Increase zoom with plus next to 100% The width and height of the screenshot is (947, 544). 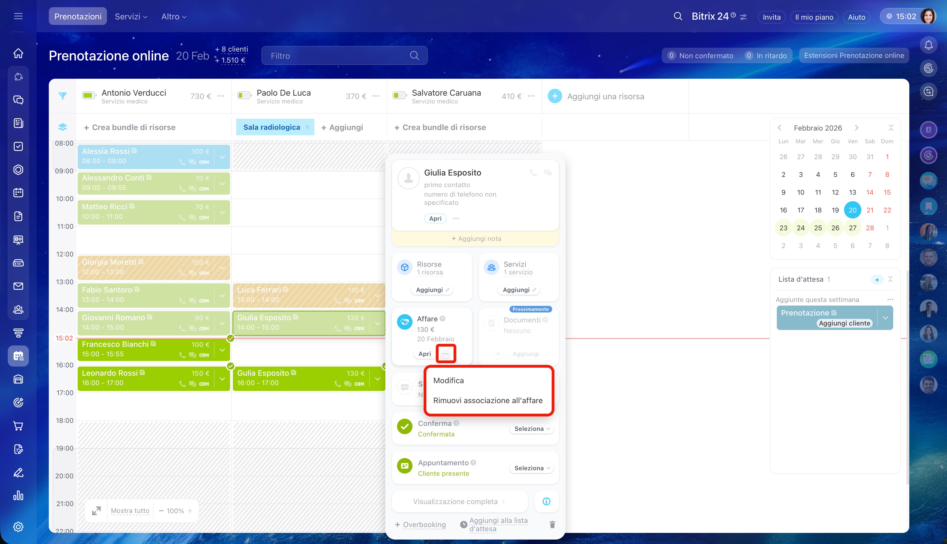coord(190,511)
